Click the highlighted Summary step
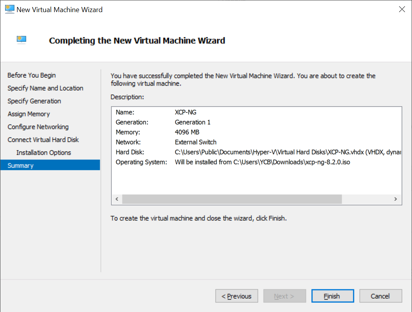The width and height of the screenshot is (412, 312). [x=20, y=165]
